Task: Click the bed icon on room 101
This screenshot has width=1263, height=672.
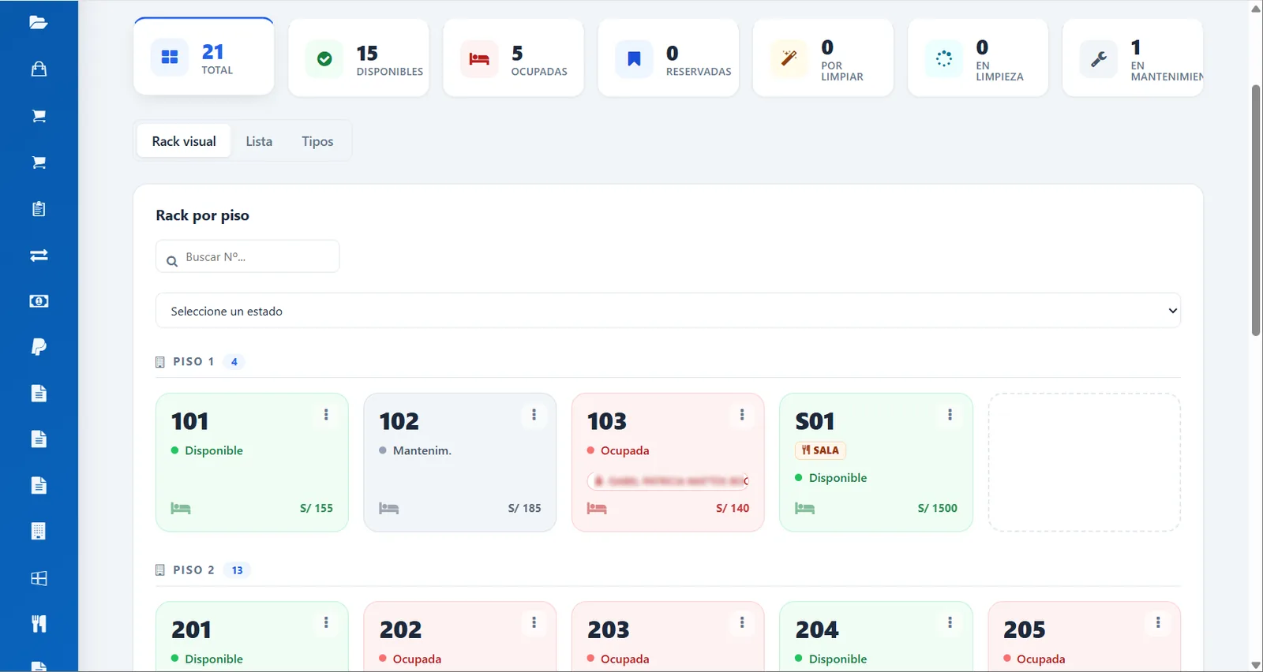Action: point(181,508)
